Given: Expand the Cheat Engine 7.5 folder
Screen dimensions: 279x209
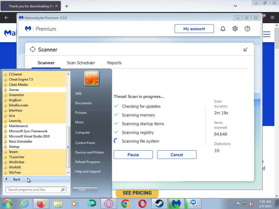Looking at the screenshot, I should coord(35,79).
